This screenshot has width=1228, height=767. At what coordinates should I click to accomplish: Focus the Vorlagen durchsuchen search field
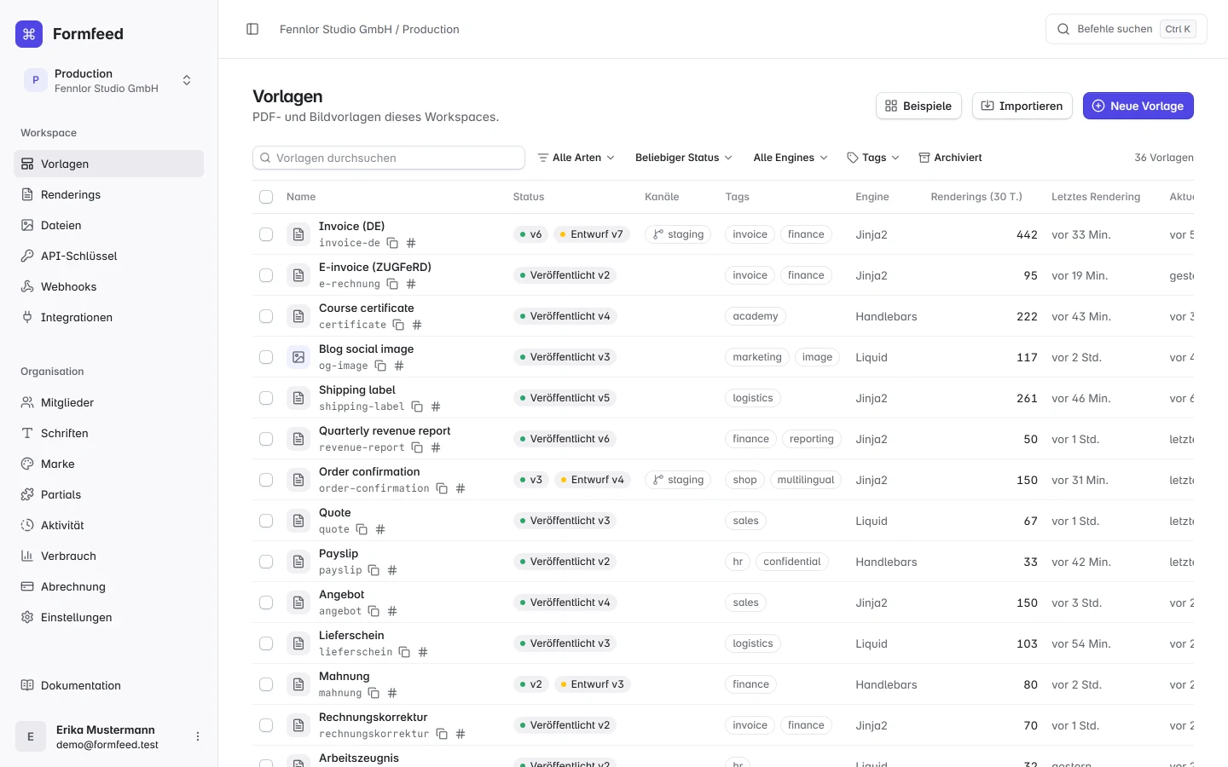[x=389, y=158]
